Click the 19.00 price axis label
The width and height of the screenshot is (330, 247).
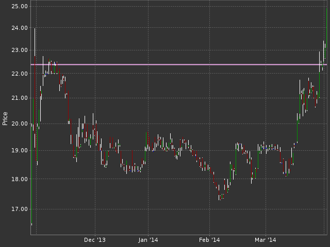click(x=20, y=150)
